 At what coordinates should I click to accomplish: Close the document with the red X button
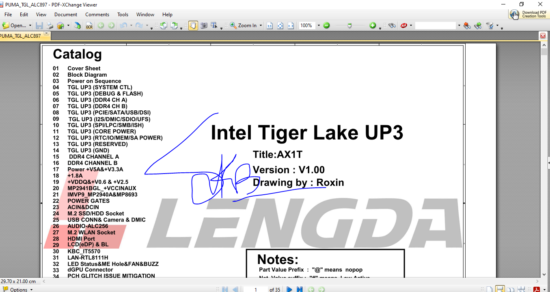[x=543, y=36]
